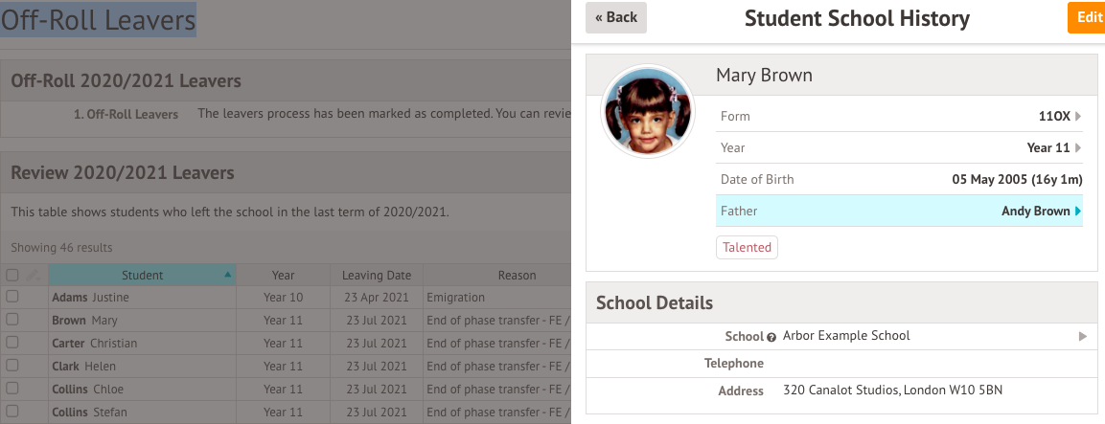The image size is (1105, 424).
Task: Open Mary Brown's profile photo
Action: [x=648, y=112]
